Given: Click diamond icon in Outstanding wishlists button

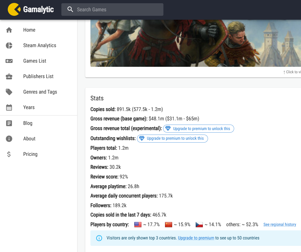Looking at the screenshot, I should (142, 138).
